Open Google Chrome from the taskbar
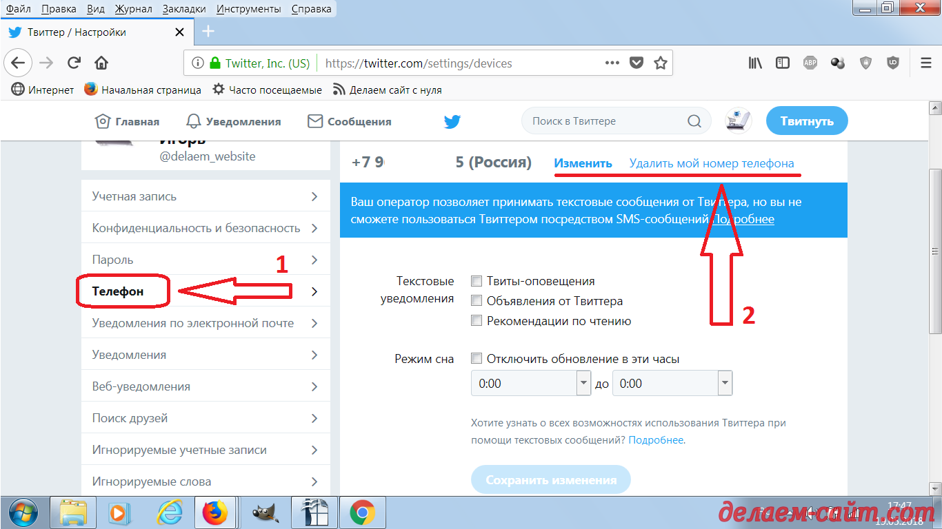This screenshot has height=529, width=942. 362,512
